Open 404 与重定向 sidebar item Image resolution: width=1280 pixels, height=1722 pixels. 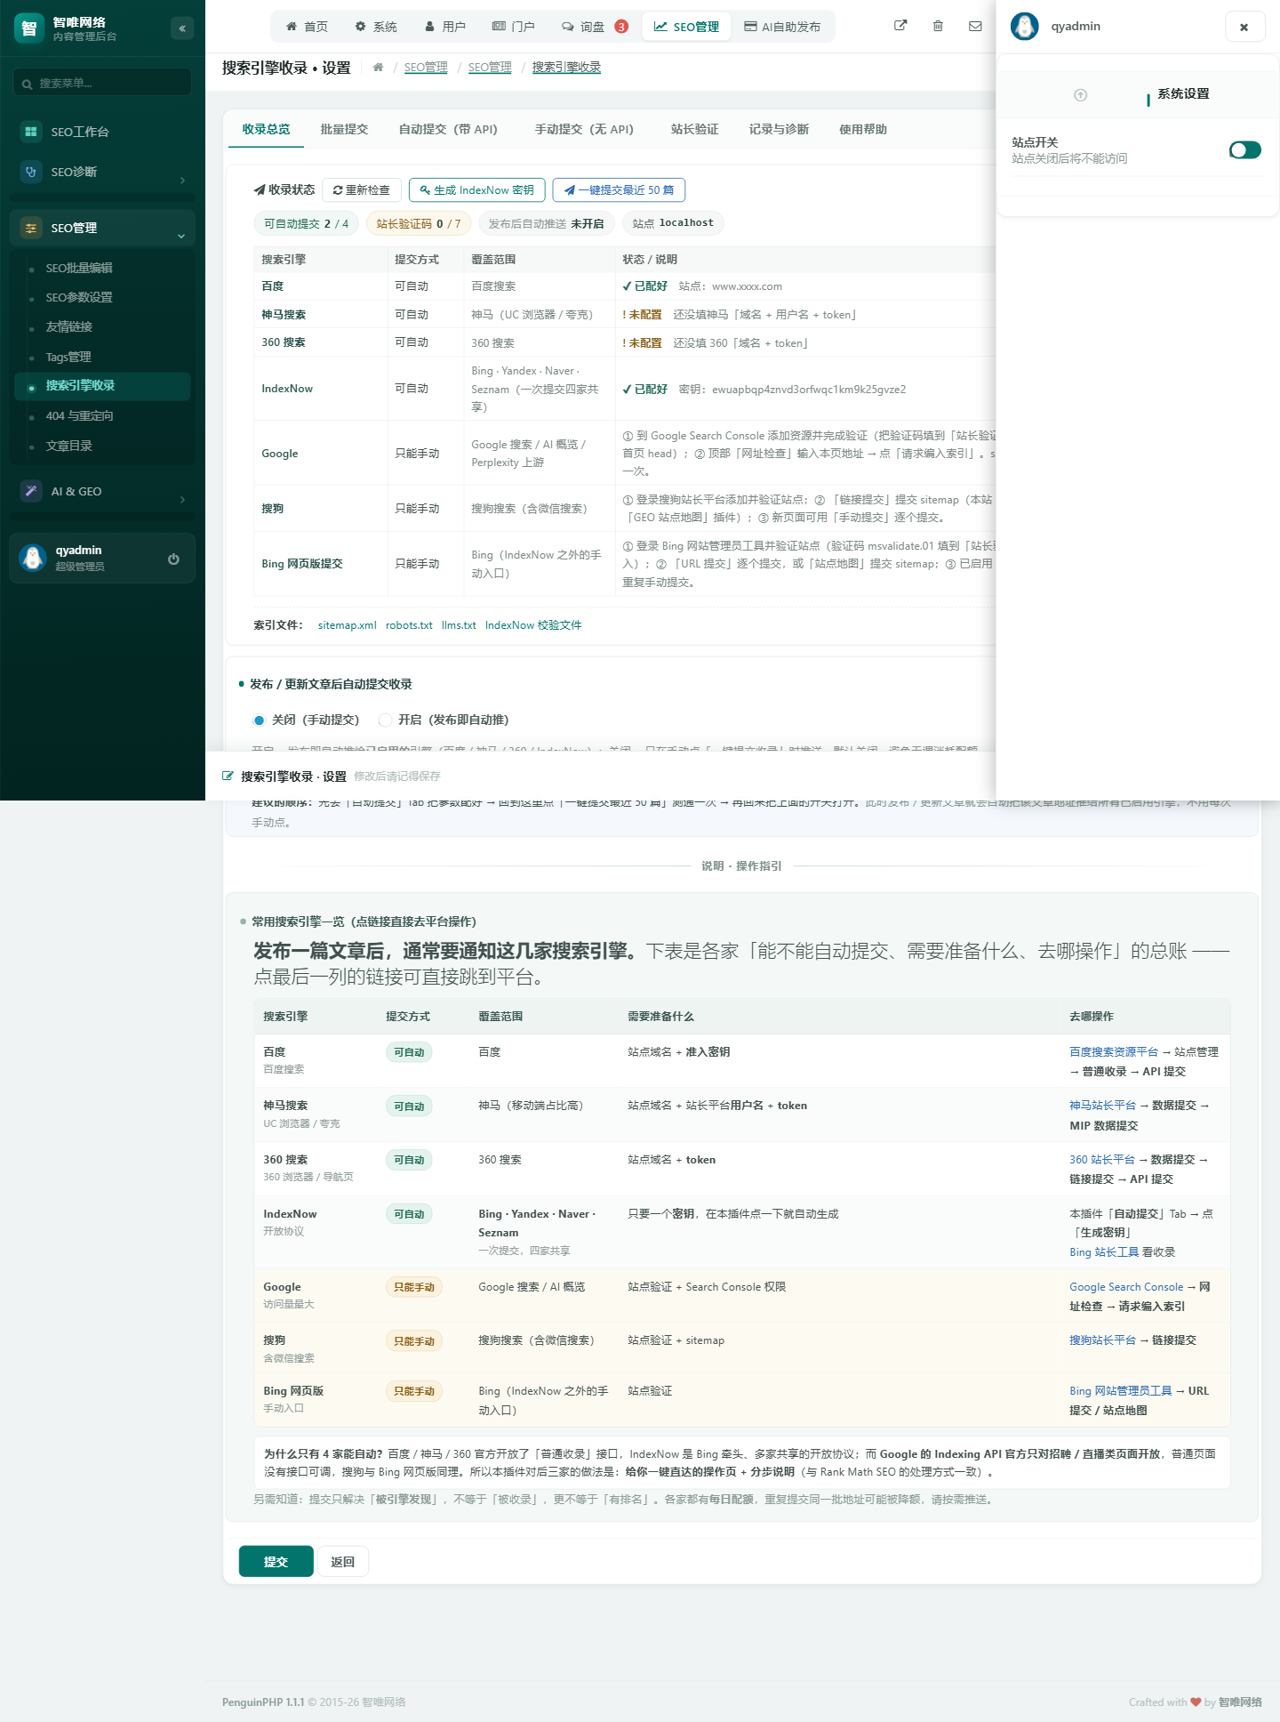click(x=102, y=416)
